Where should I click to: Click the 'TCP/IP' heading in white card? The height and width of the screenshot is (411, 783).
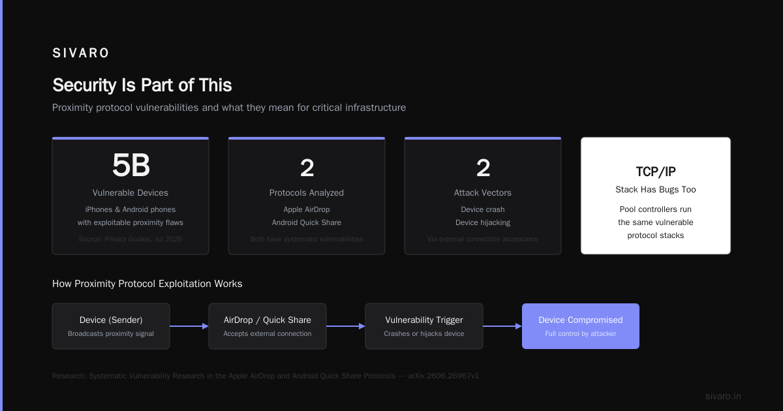tap(656, 172)
